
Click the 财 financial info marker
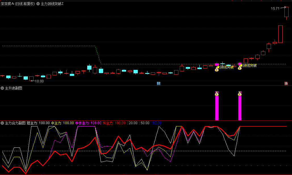[158, 84]
